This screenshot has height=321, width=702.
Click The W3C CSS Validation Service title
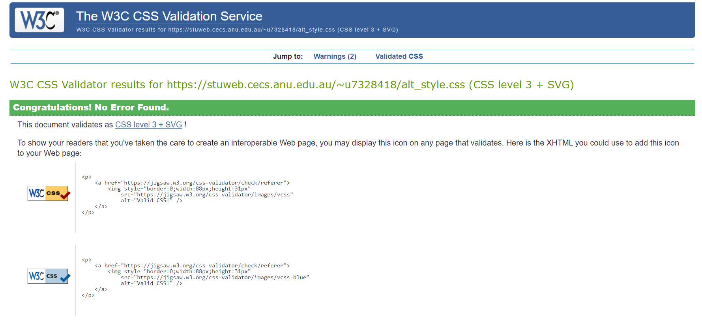click(x=169, y=16)
